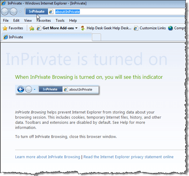Viewport: 189px width, 176px height.
Task: Open a new blank tab
Action: [96, 37]
